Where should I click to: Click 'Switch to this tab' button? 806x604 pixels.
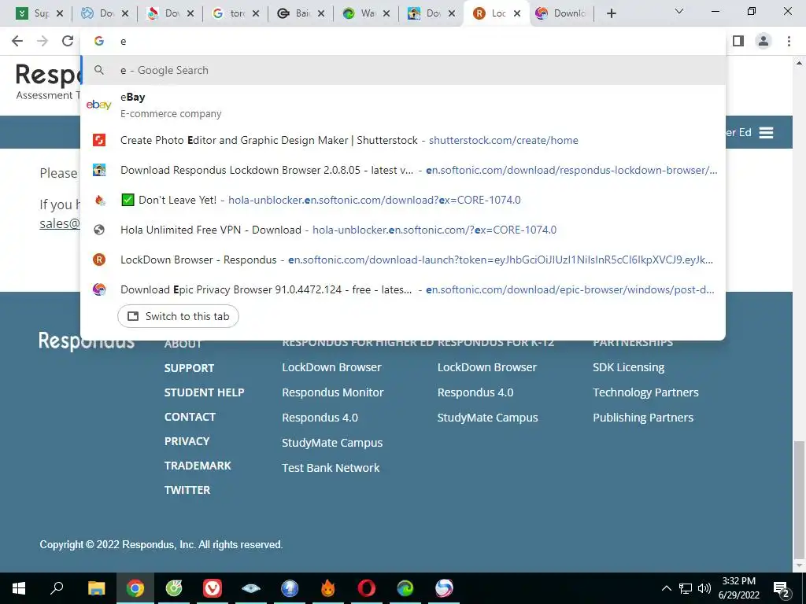tap(178, 316)
